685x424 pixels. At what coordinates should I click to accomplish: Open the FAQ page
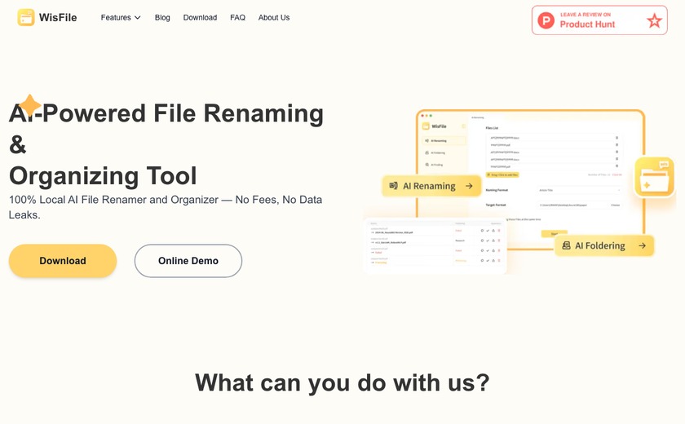237,17
